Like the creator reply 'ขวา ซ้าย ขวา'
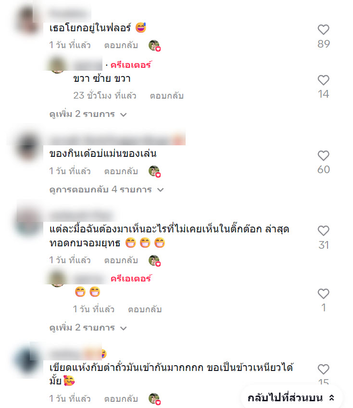This screenshot has width=353, height=408. click(x=323, y=80)
